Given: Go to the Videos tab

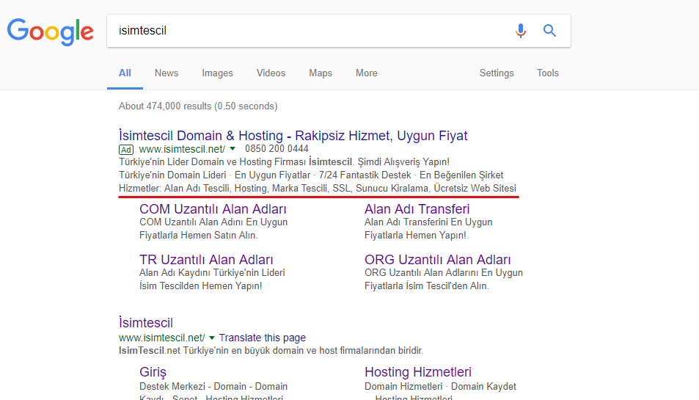Looking at the screenshot, I should 271,73.
